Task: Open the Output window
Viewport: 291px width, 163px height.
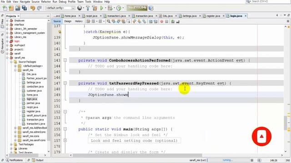Action: 38,160
